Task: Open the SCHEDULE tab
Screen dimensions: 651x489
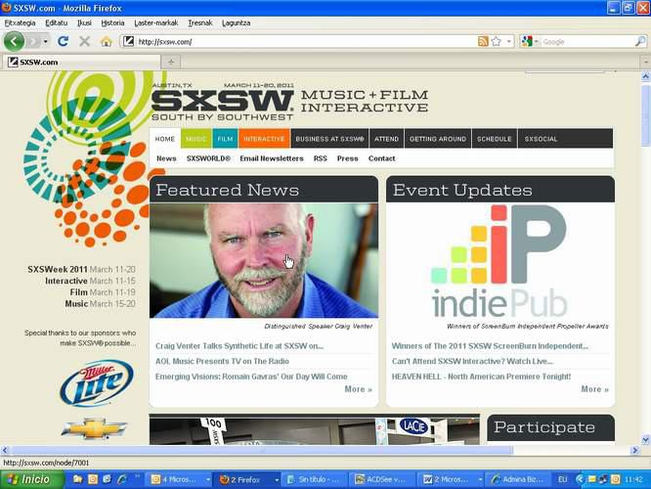Action: [494, 139]
